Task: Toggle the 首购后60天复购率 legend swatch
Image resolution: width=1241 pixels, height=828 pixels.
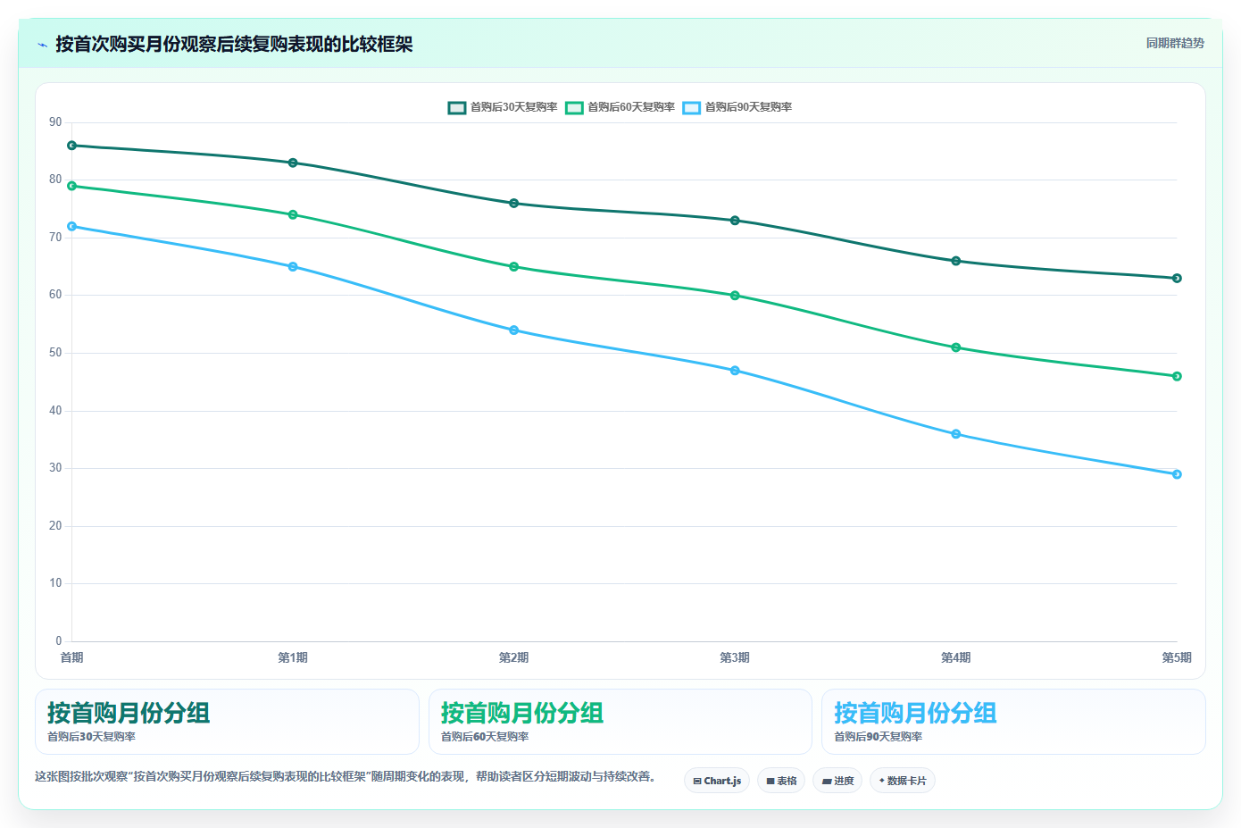Action: click(x=574, y=107)
